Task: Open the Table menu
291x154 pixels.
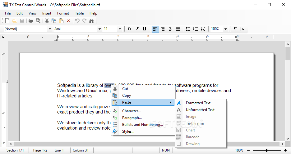Action: pos(79,13)
